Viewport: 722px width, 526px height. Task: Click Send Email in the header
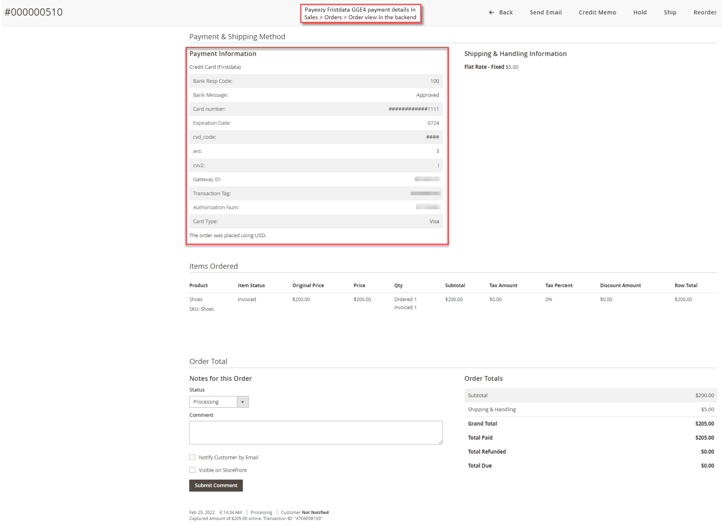[x=545, y=12]
